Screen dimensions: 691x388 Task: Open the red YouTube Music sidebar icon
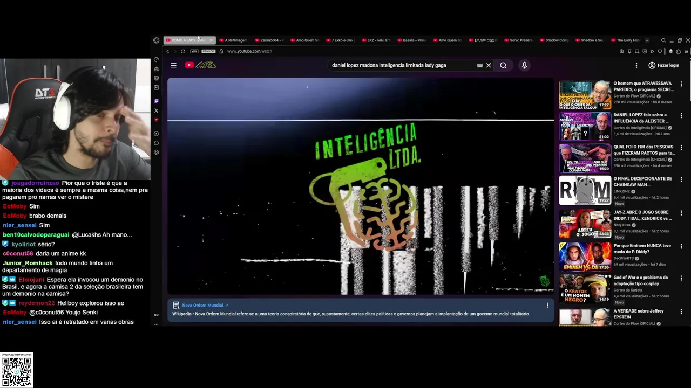[156, 120]
